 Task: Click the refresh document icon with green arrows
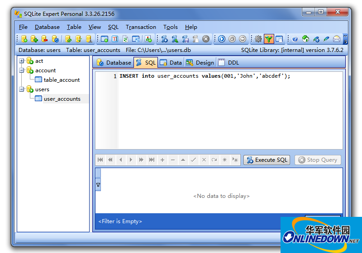(x=125, y=39)
